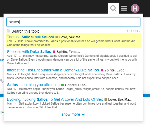Open Sallos - teaching you attraction result
Viewport: 150px width, 129px height.
tap(33, 85)
